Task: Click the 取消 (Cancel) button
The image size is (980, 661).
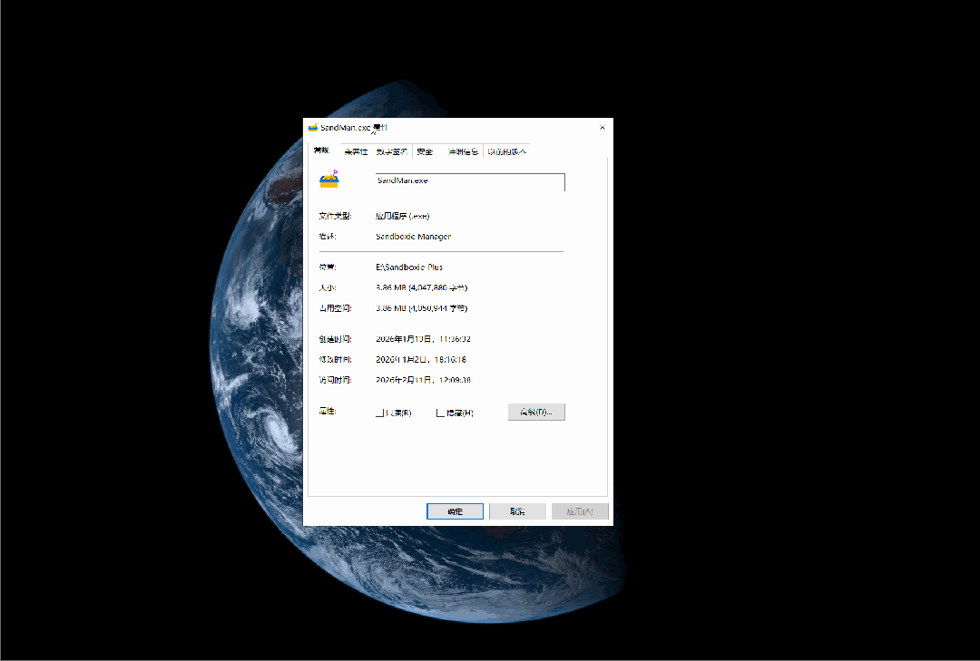Action: pyautogui.click(x=517, y=511)
